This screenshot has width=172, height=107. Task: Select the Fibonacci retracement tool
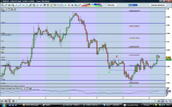(x=51, y=5)
